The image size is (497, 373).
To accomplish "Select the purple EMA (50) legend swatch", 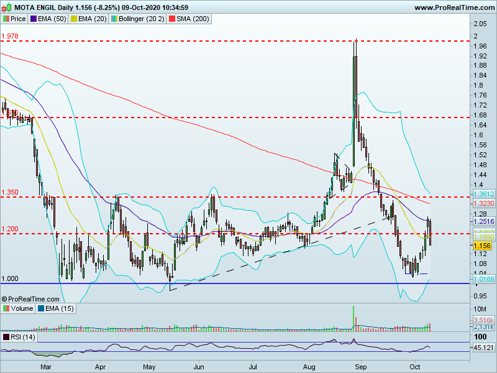I will point(34,19).
